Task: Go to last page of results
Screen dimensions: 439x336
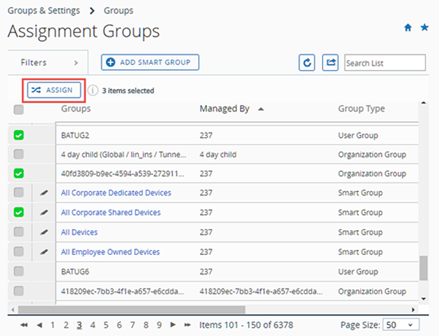Action: (x=188, y=325)
